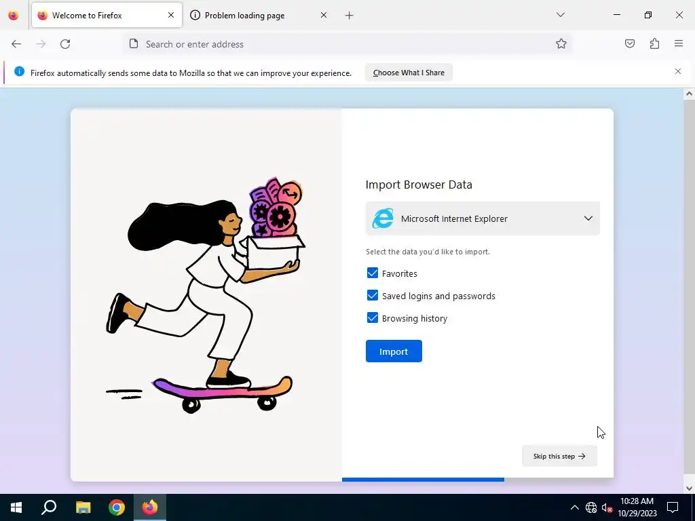This screenshot has height=521, width=695.
Task: Open a new tab with the plus
Action: 350,16
